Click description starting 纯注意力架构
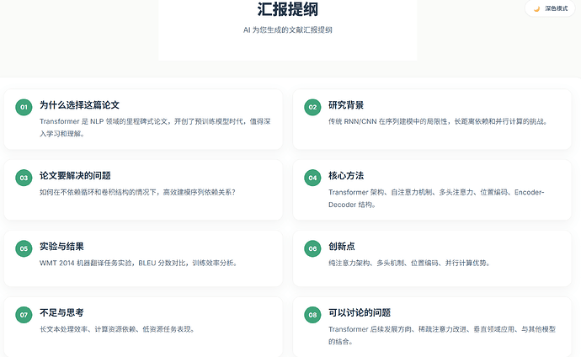Viewport: 581px width, 357px height. point(409,263)
